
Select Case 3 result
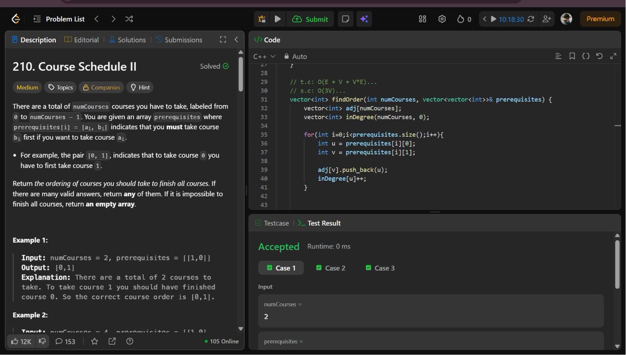(380, 268)
